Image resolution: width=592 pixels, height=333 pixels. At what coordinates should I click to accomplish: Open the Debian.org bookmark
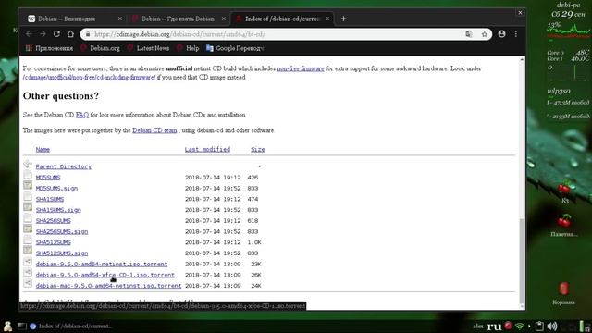pos(101,48)
